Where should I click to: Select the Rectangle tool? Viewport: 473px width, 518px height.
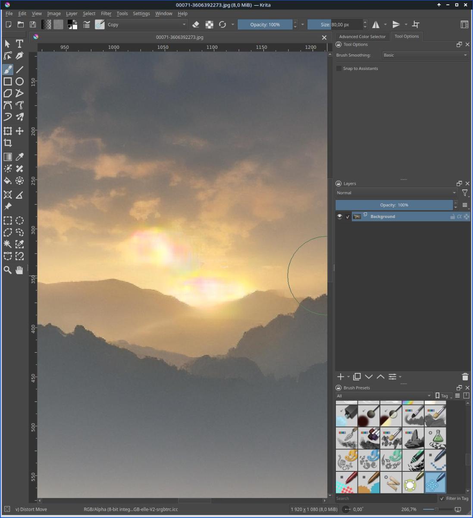tap(8, 81)
